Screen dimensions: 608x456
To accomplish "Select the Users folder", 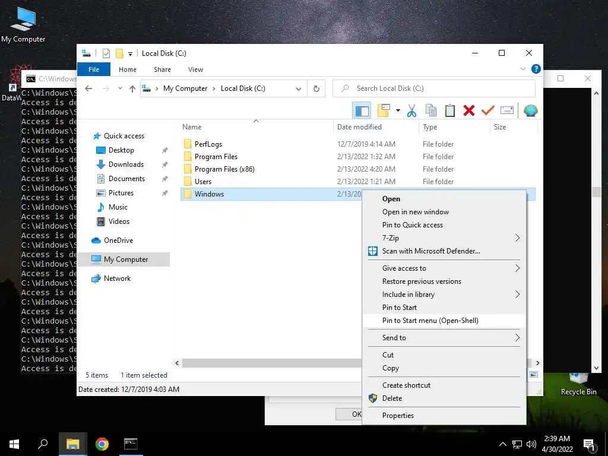I will (203, 182).
